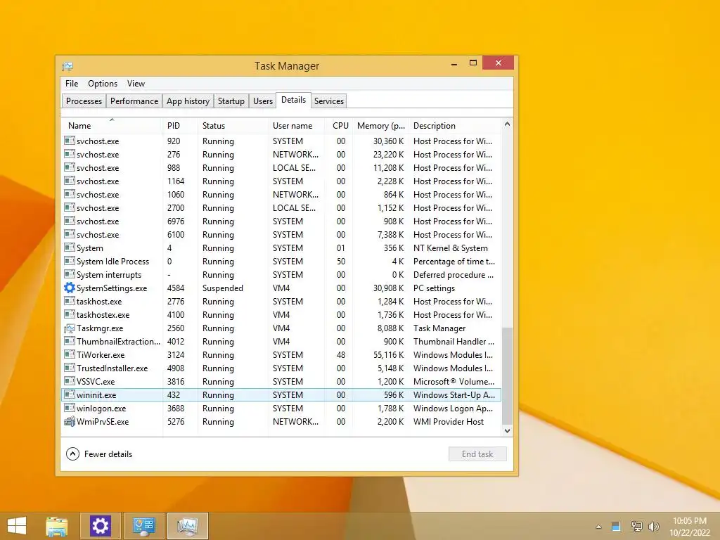Sort by the User name column header
Image resolution: width=720 pixels, height=540 pixels.
(297, 125)
